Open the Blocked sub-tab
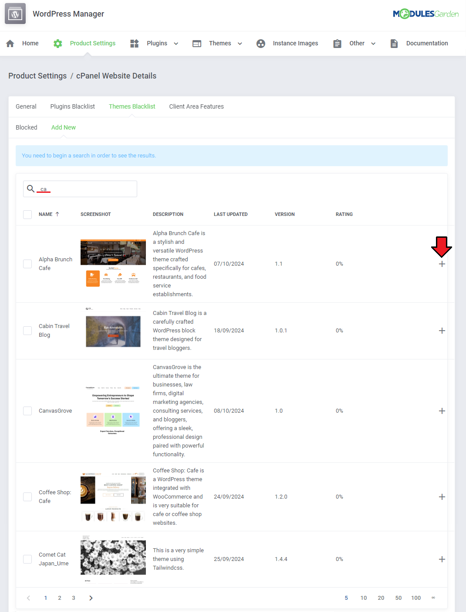The height and width of the screenshot is (612, 466). click(x=27, y=127)
